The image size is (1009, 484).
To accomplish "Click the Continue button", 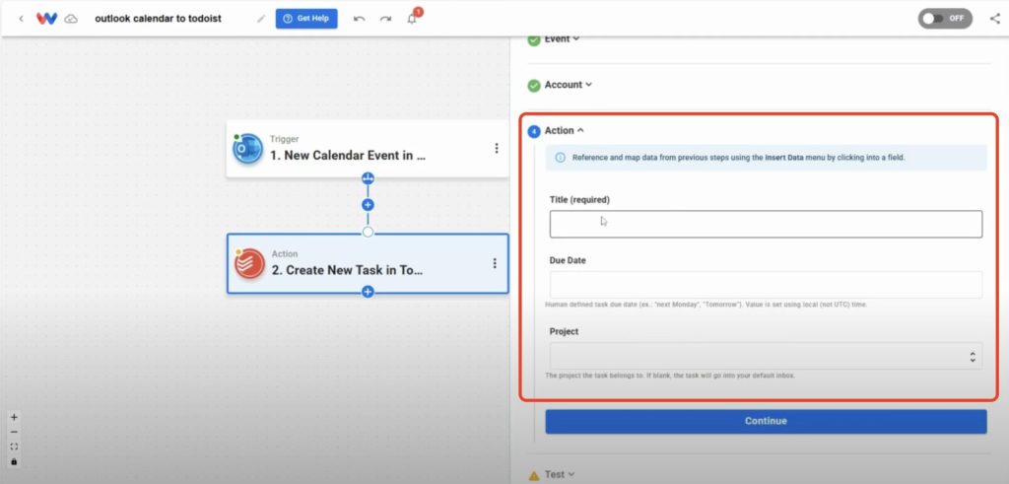I will pos(766,421).
